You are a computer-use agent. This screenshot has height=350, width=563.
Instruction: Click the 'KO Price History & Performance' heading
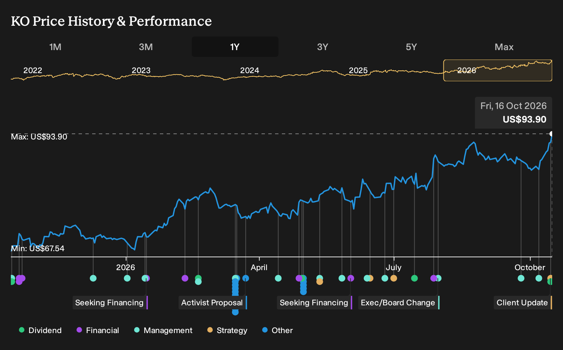point(111,21)
